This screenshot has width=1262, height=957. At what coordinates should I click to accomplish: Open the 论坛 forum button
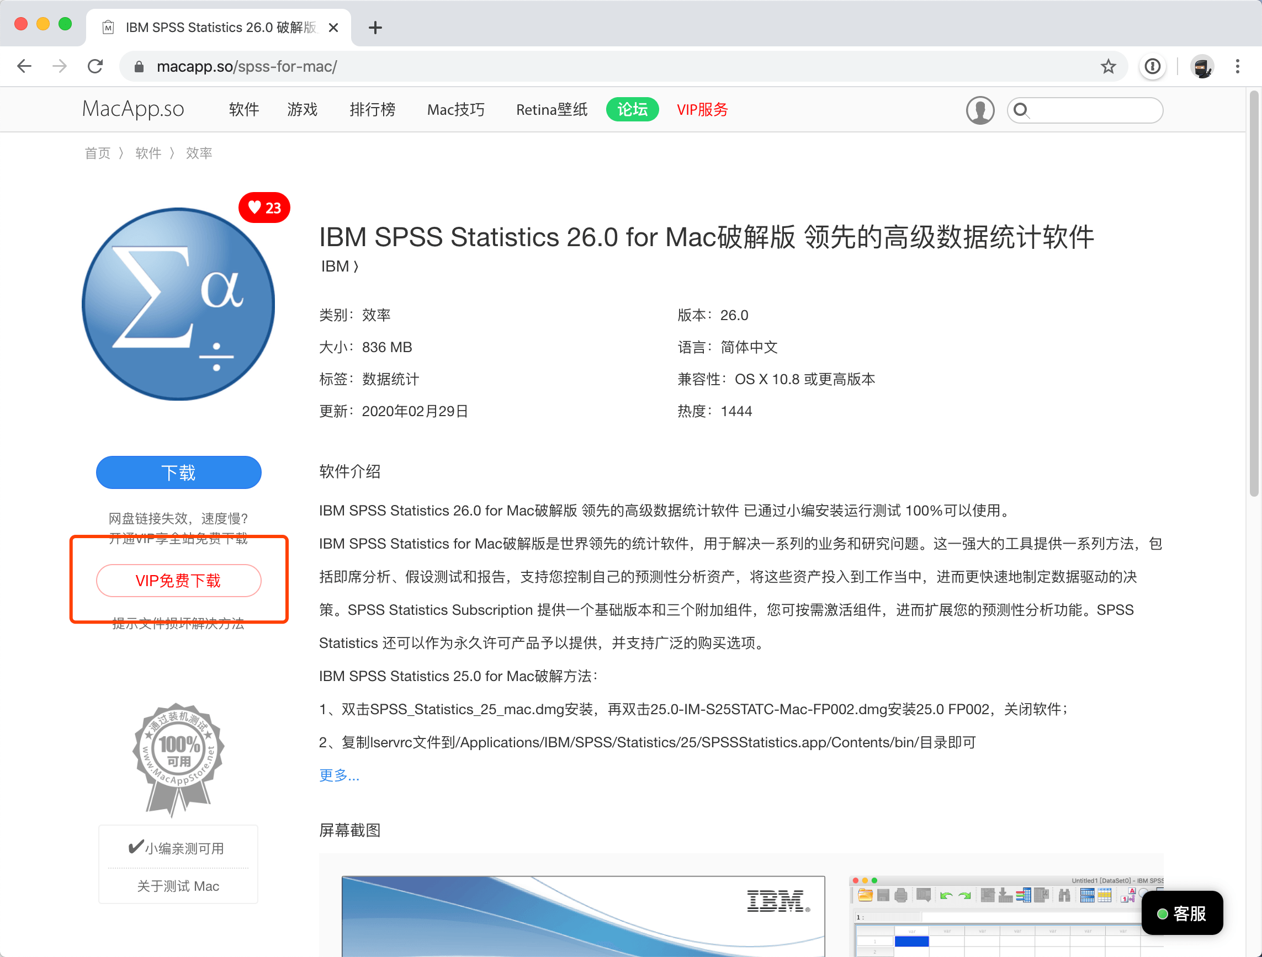pyautogui.click(x=632, y=109)
